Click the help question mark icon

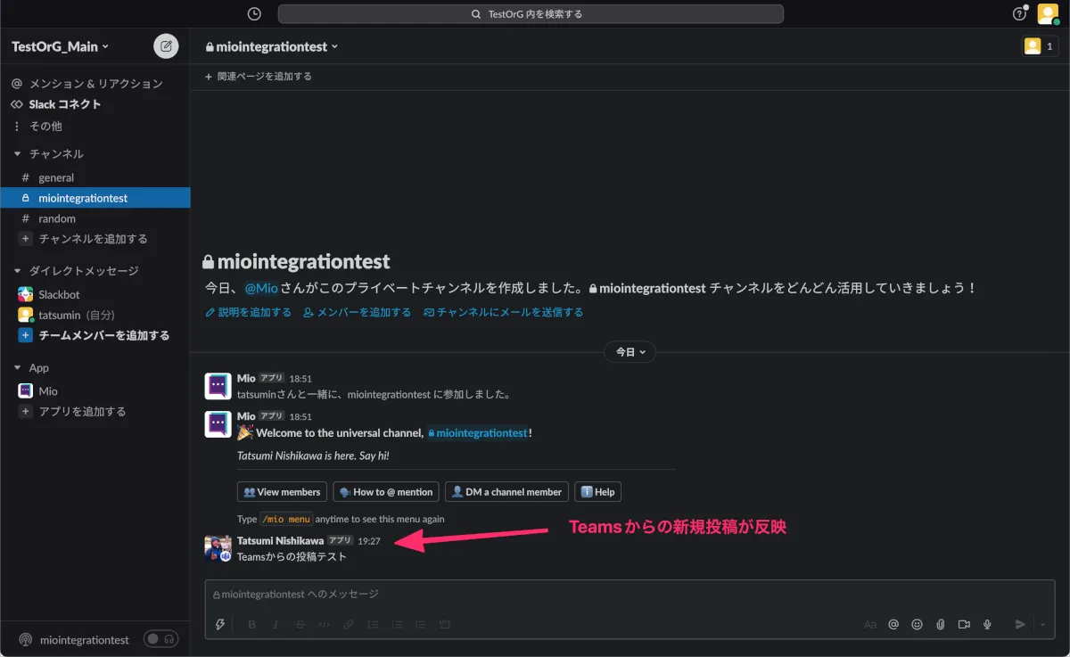pyautogui.click(x=1020, y=14)
